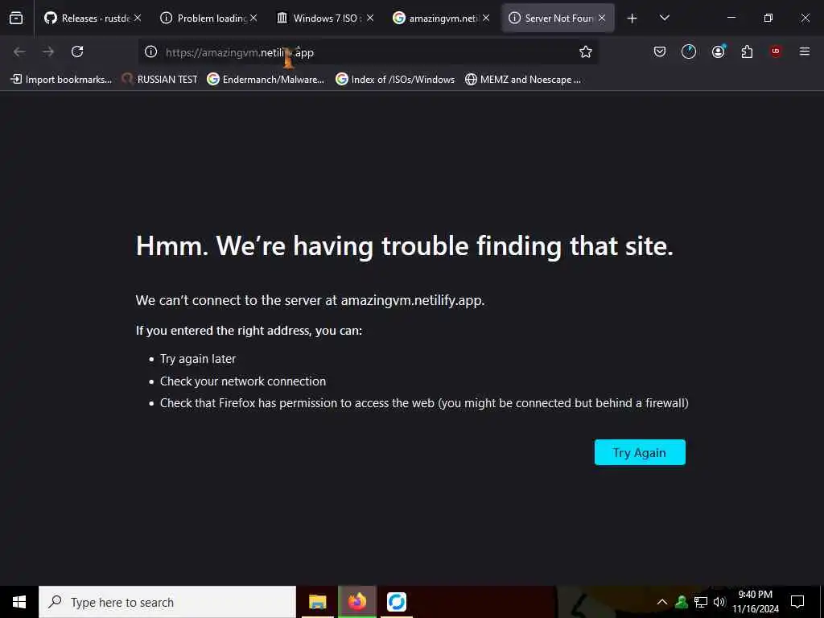The height and width of the screenshot is (618, 824).
Task: Click the Try Again button
Action: [640, 452]
